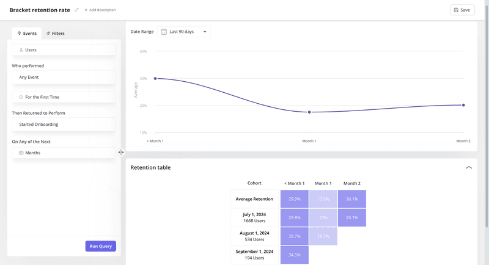Click the Month 1 point on chart

309,112
